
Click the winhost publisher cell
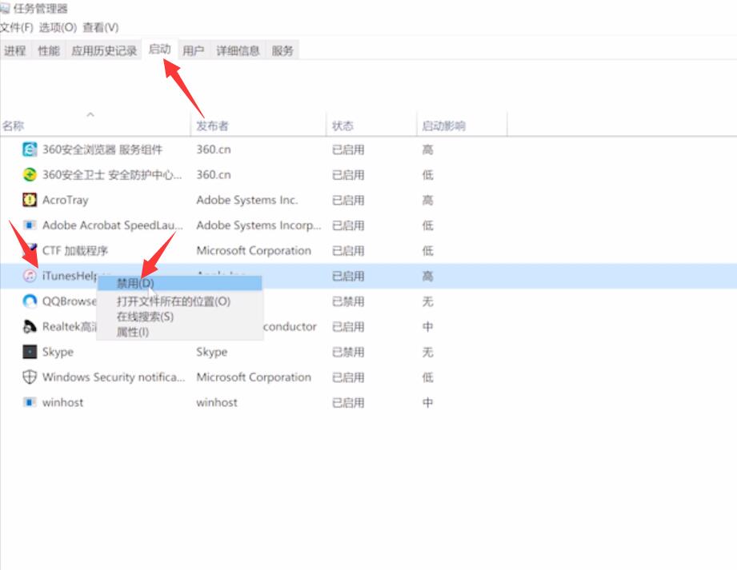pos(217,403)
